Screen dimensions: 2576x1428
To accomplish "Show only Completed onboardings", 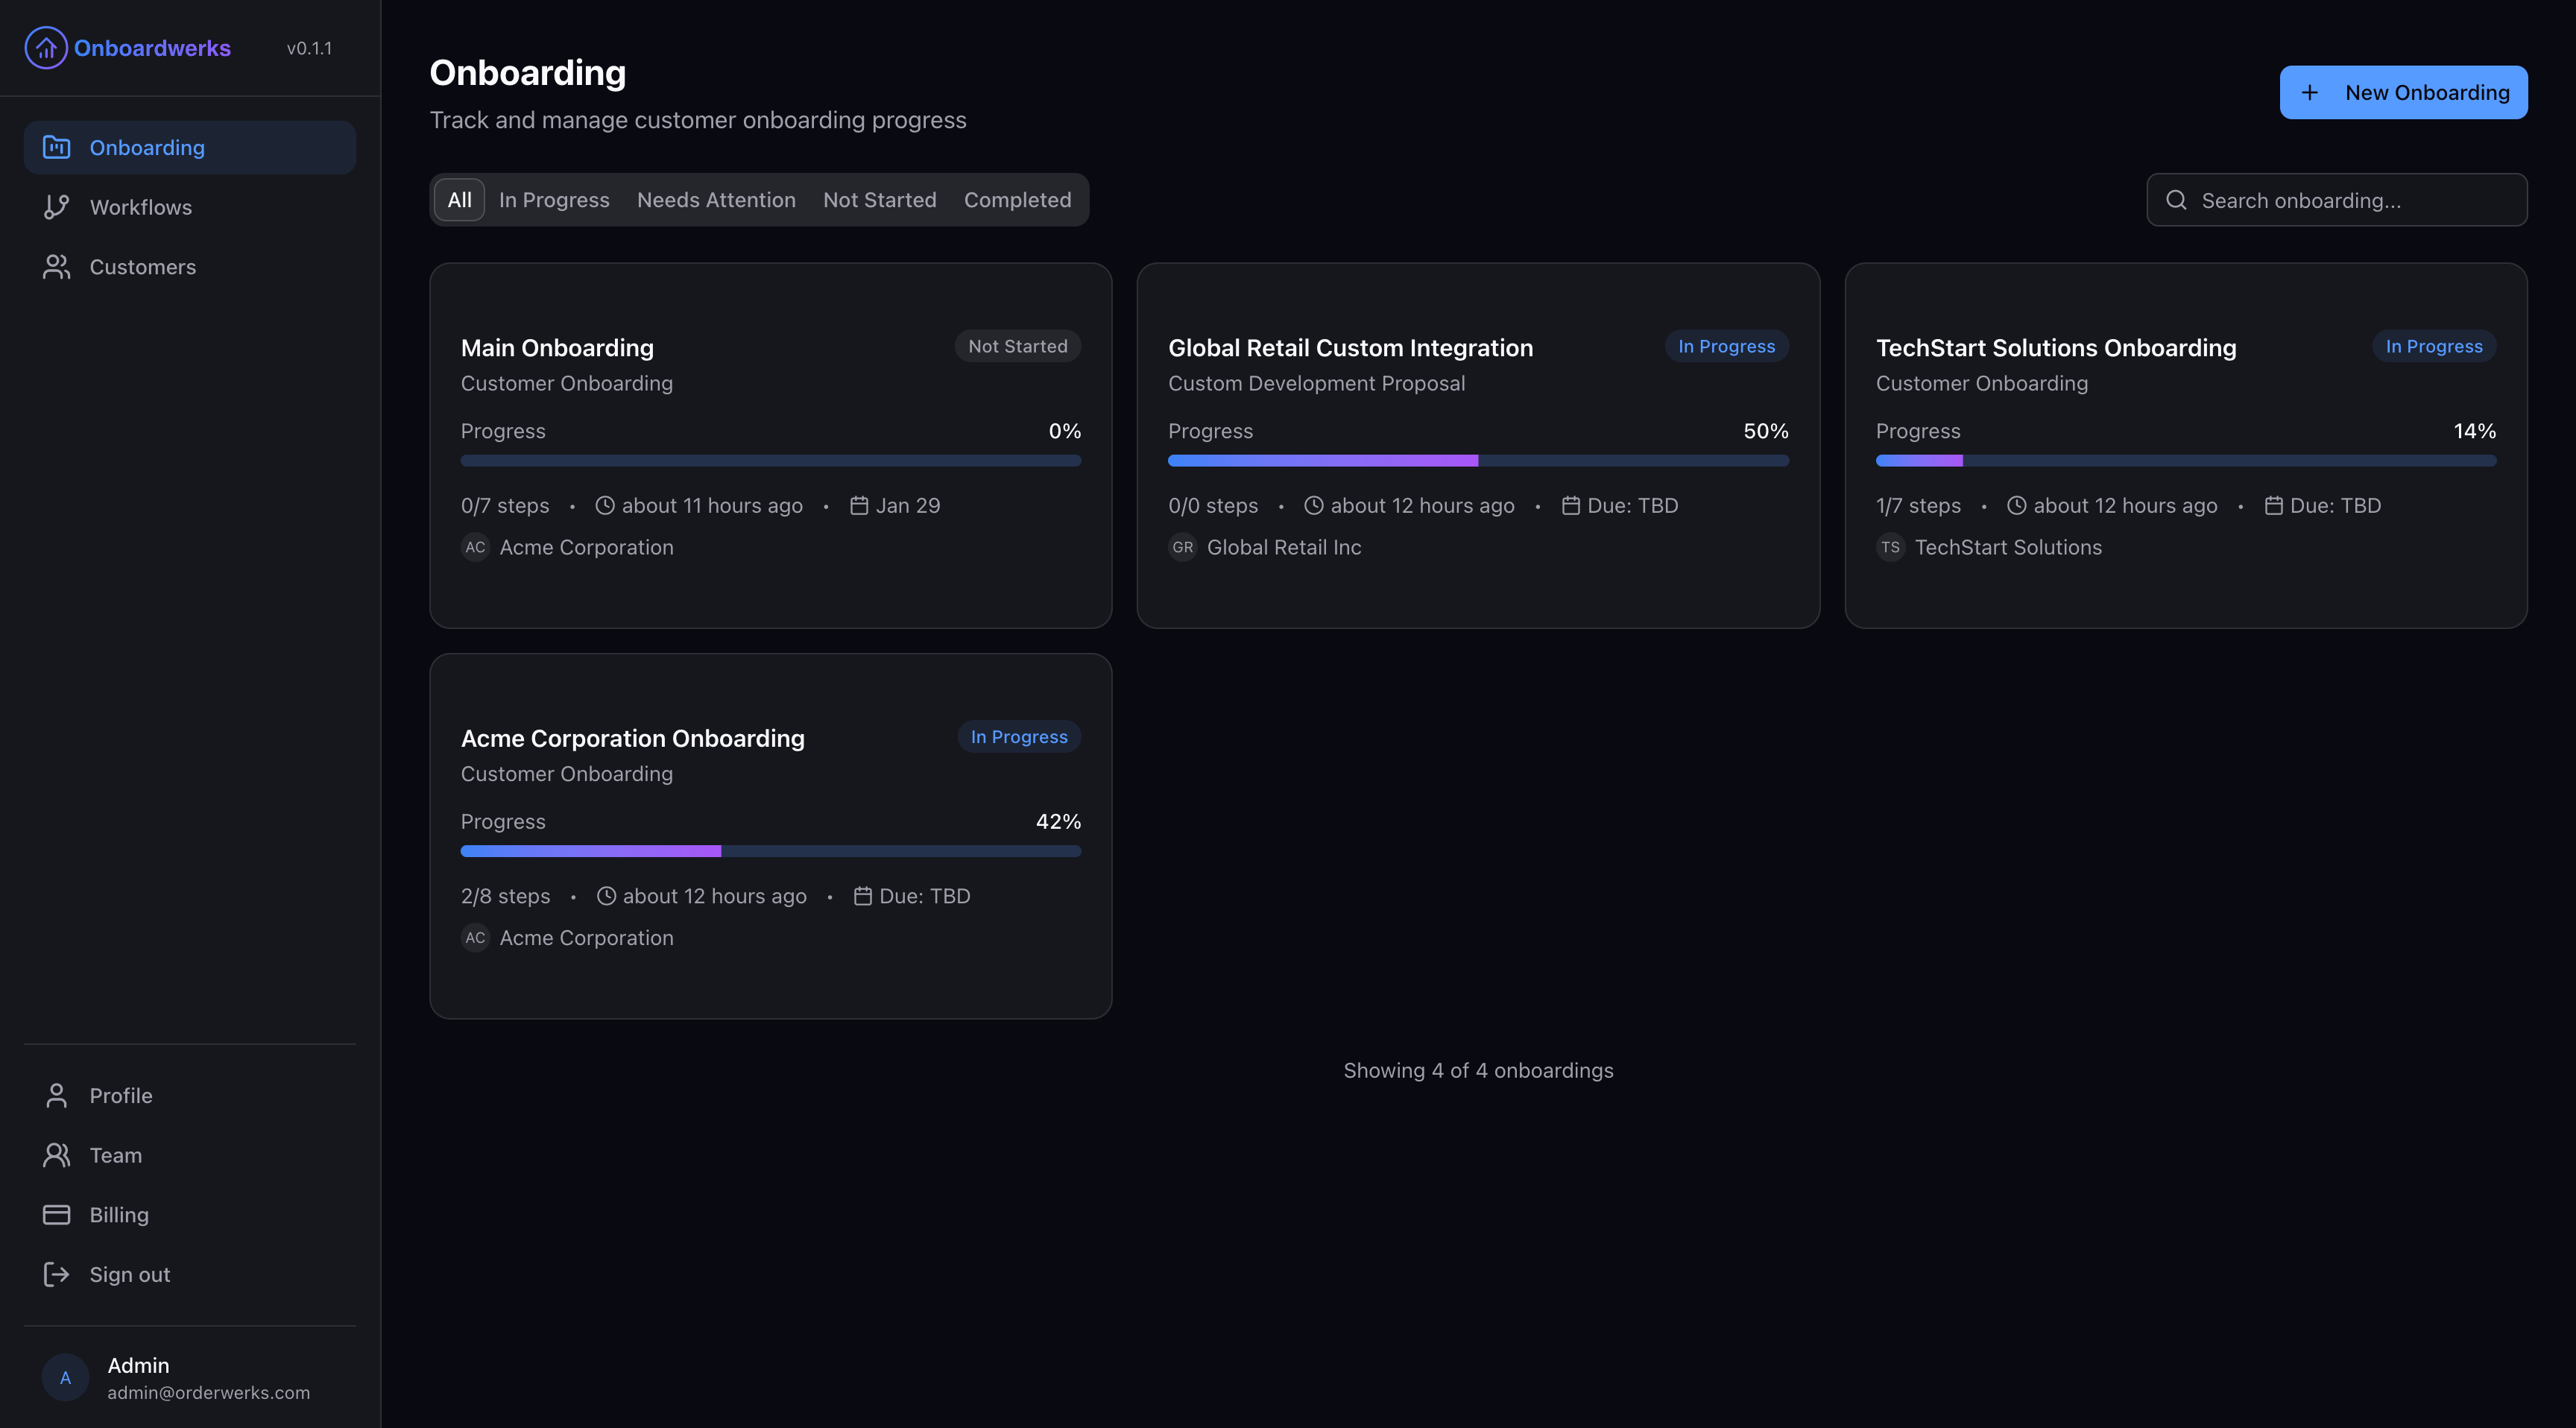I will point(1017,200).
